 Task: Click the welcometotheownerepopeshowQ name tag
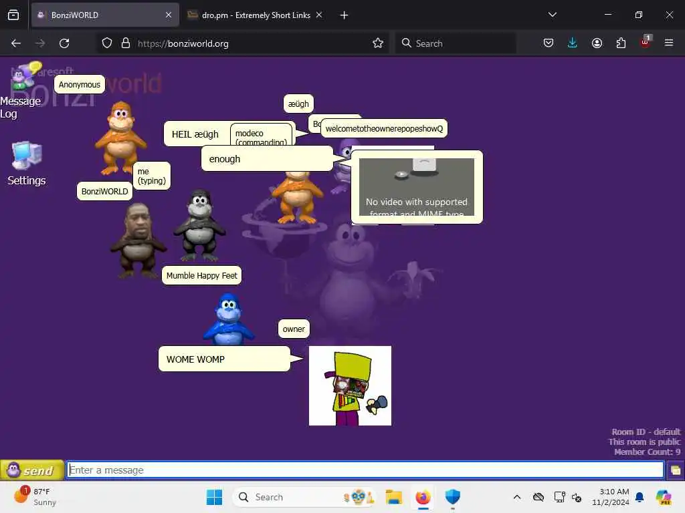coord(385,129)
